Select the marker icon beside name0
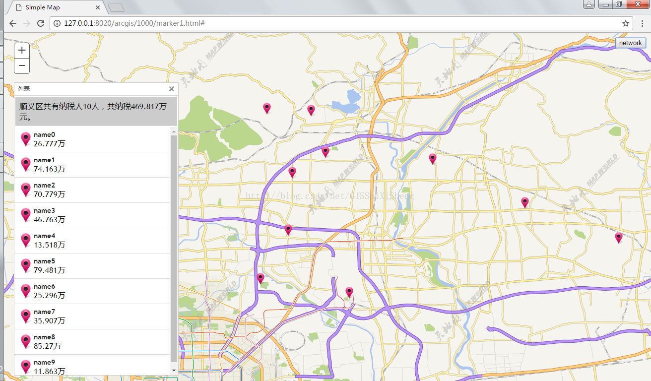651x381 pixels. pos(26,139)
